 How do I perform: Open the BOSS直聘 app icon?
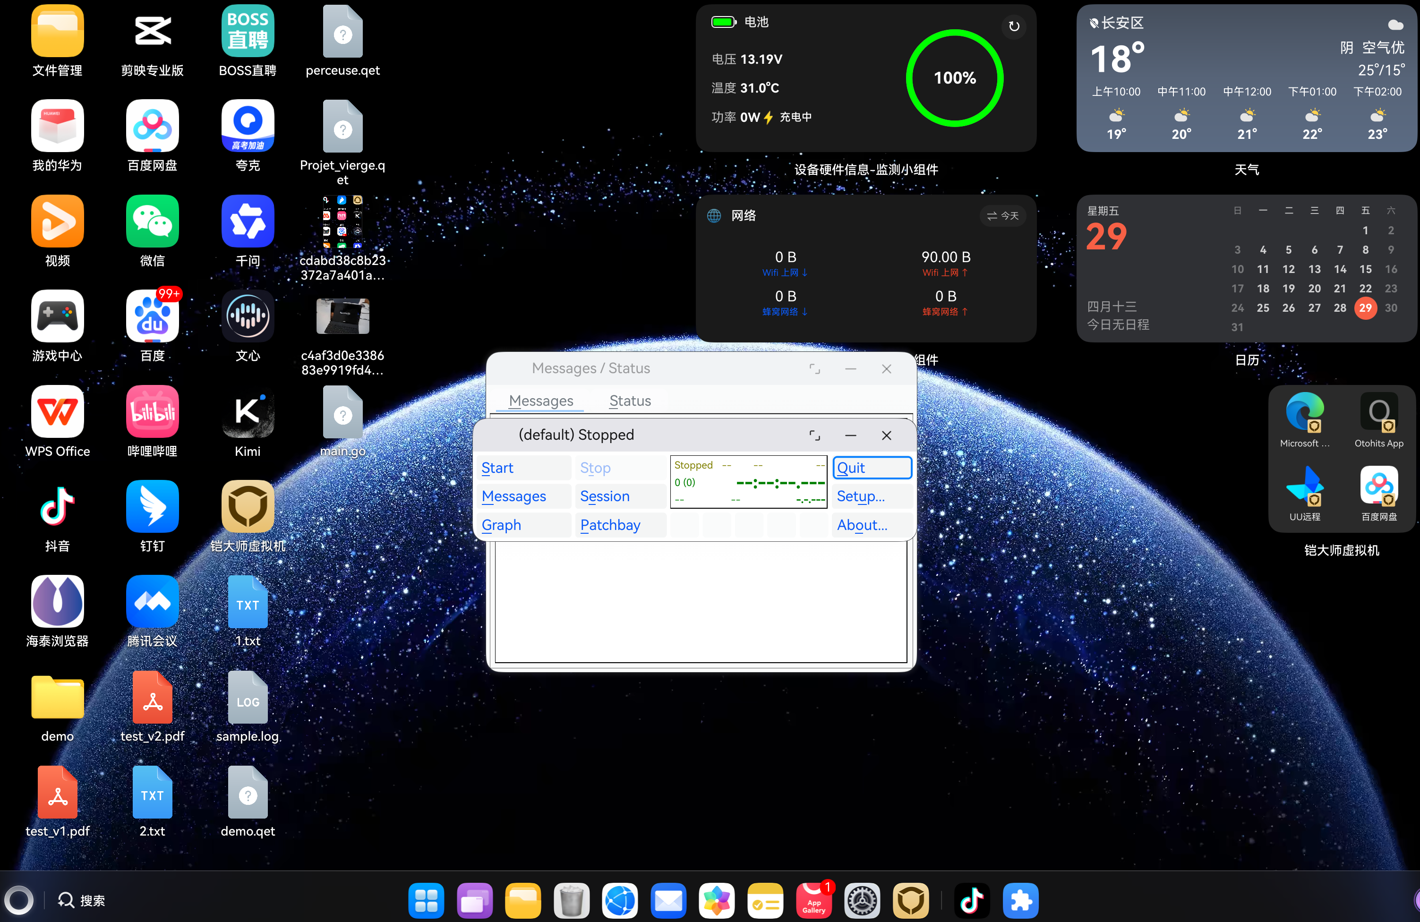248,32
